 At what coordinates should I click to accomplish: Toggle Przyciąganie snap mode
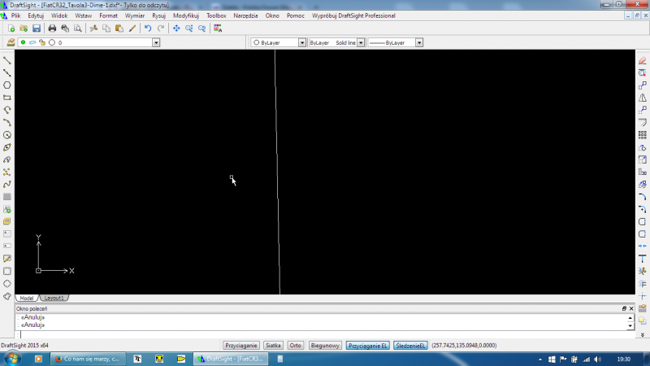click(x=241, y=346)
